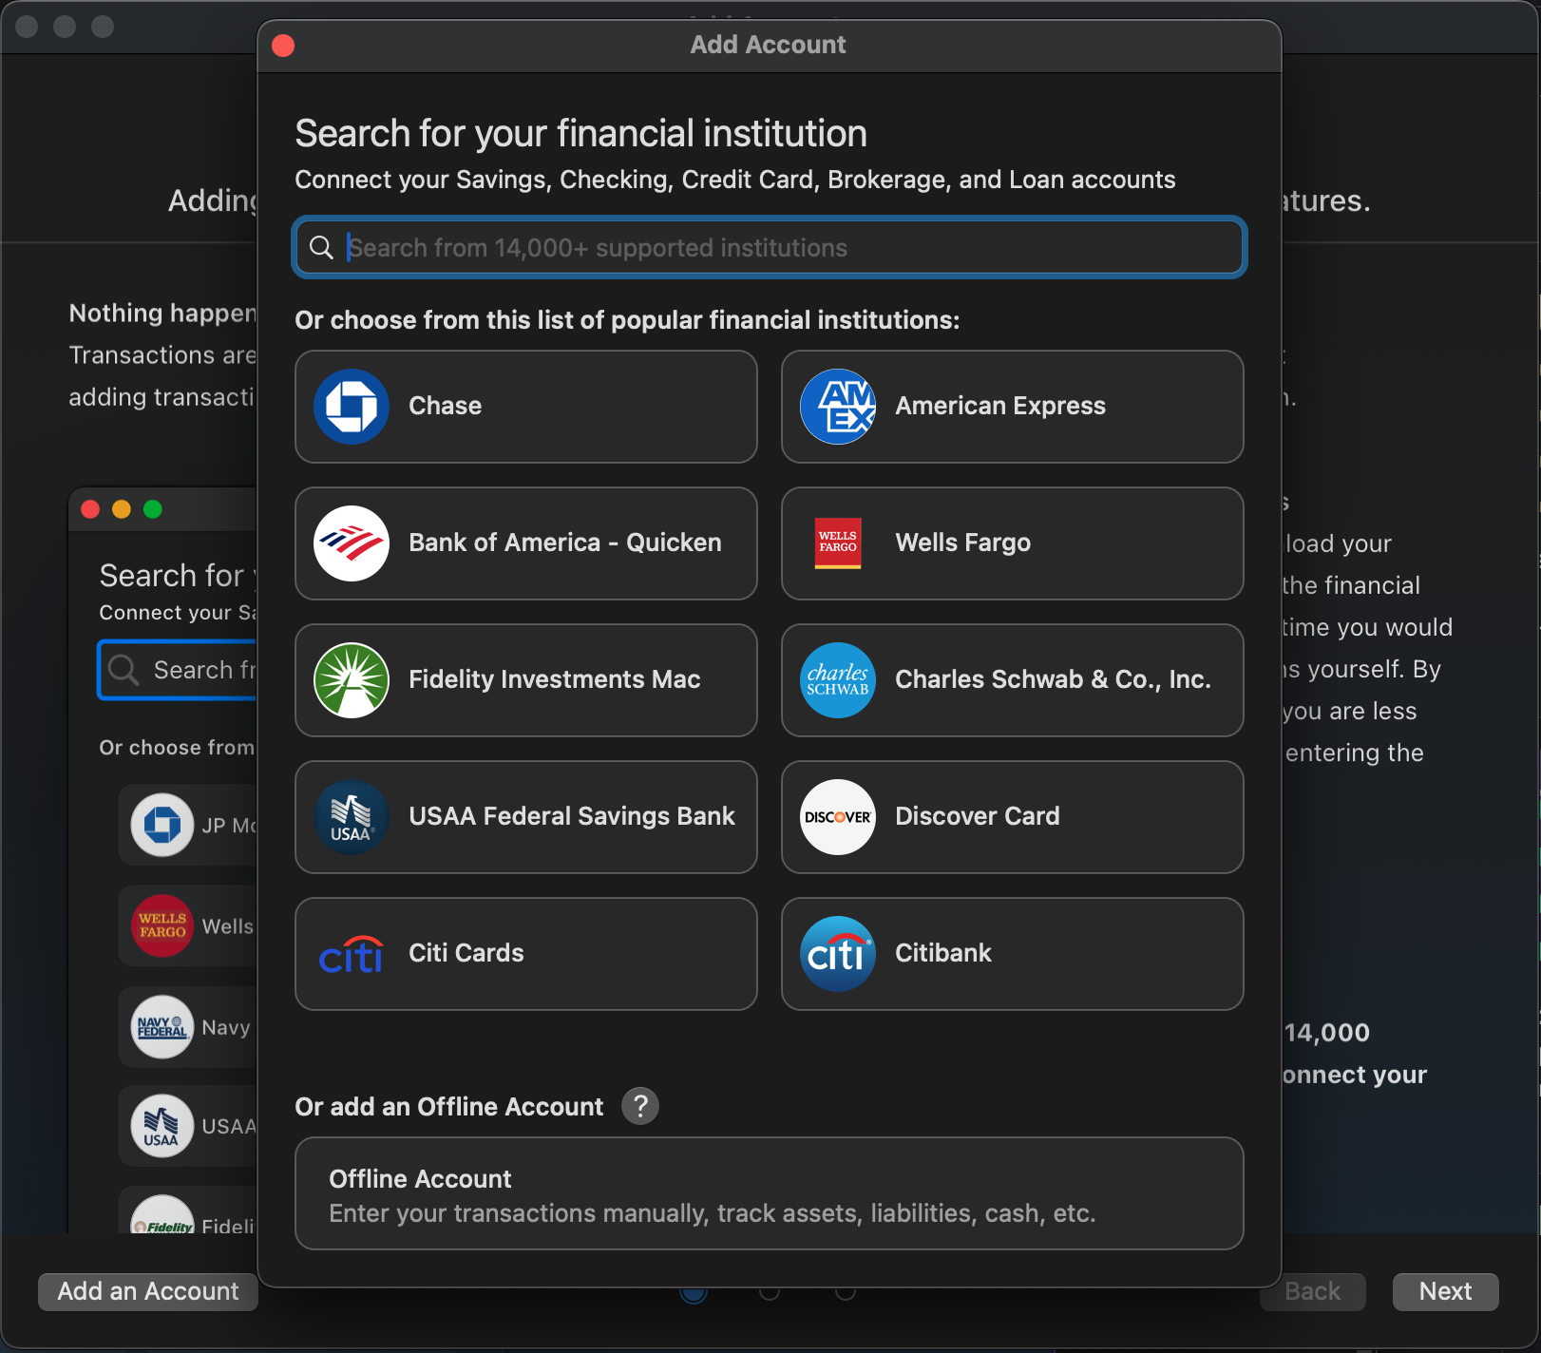Click the Fidelity Investments green logo
The width and height of the screenshot is (1541, 1353).
click(352, 680)
